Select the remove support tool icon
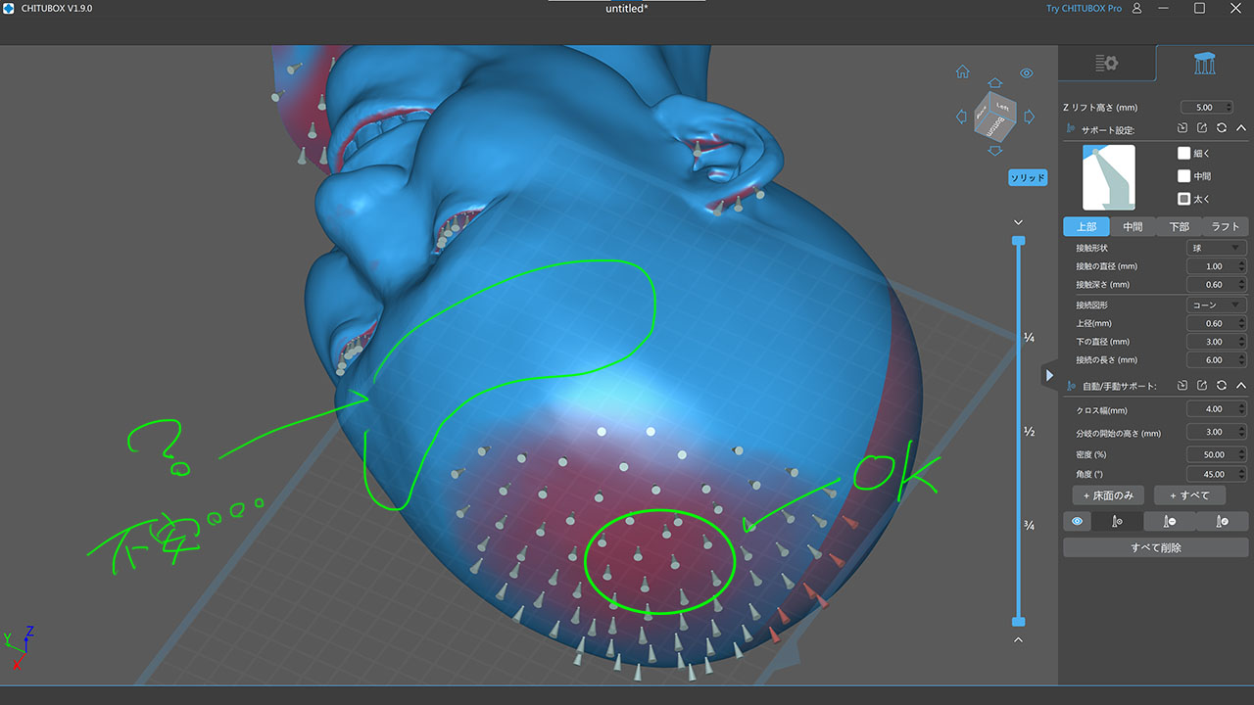Viewport: 1254px width, 705px height. 1170,522
